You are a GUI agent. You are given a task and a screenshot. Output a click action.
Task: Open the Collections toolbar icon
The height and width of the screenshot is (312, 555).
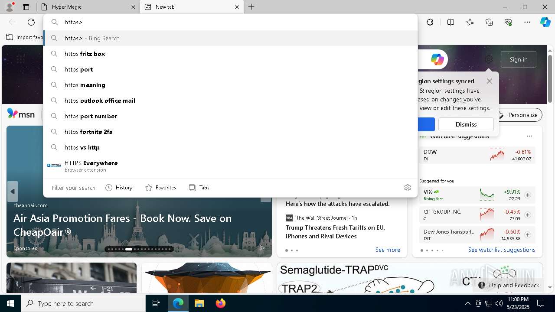click(489, 22)
